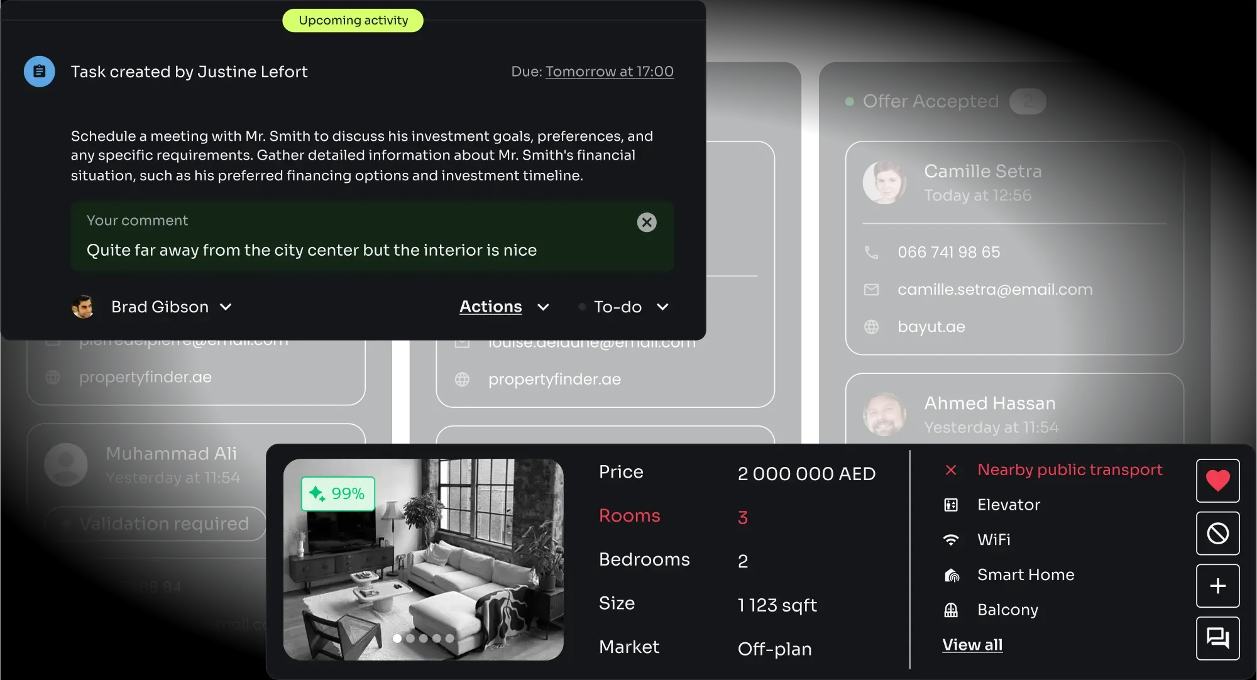Click the Balcony amenity icon
Viewport: 1257px width, 680px height.
pos(951,610)
